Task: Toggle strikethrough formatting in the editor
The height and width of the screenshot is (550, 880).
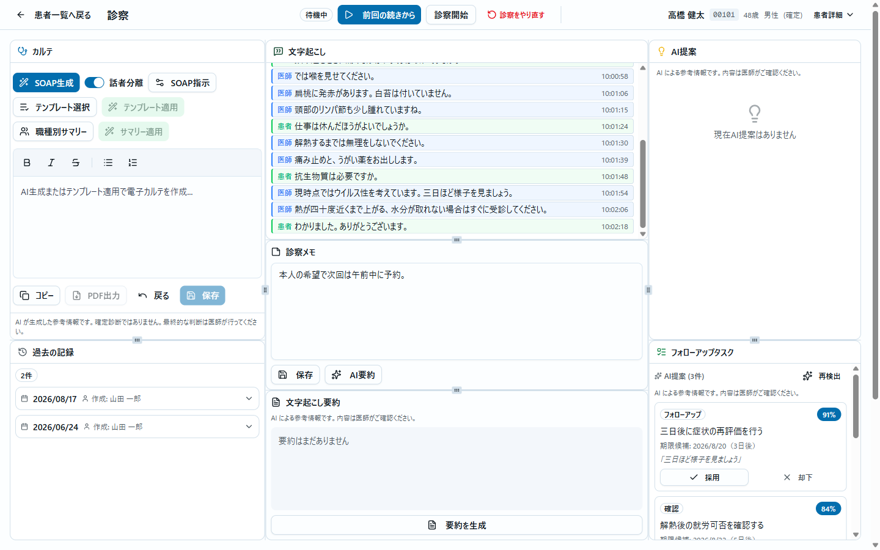Action: pos(76,163)
